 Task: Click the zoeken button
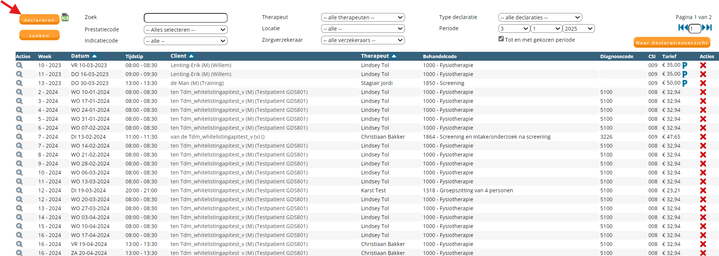coord(39,35)
